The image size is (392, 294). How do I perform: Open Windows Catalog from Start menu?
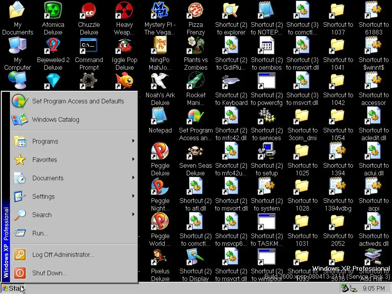(74, 119)
